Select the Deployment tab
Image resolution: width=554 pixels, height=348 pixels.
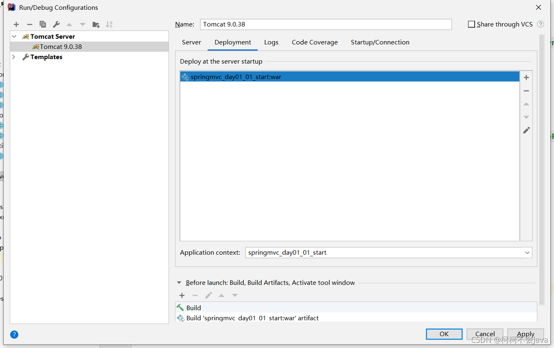pos(233,42)
